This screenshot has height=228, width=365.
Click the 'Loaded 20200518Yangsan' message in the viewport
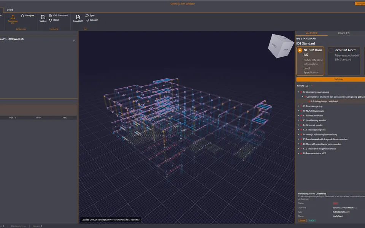(110, 220)
